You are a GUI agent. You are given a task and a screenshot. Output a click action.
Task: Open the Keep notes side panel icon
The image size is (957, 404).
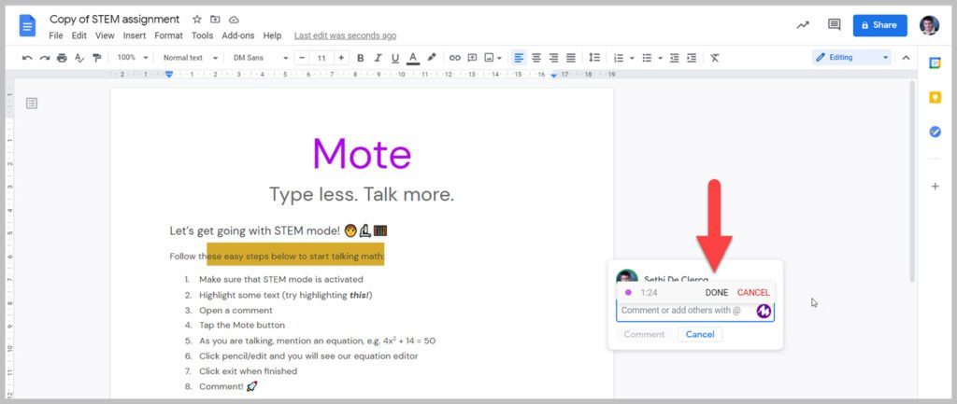coord(935,97)
